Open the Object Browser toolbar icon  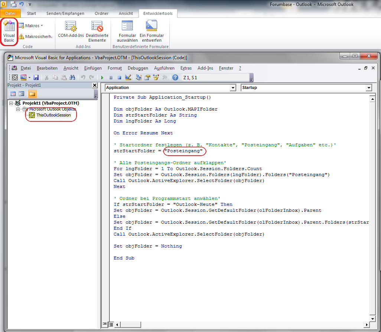point(156,77)
